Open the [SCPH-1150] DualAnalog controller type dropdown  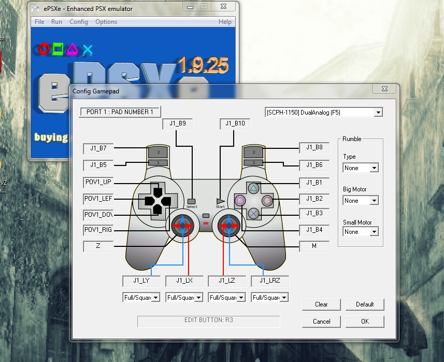[x=378, y=112]
